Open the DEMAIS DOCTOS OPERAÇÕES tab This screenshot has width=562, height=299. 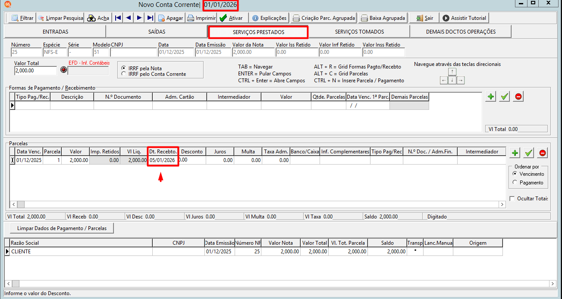[461, 32]
